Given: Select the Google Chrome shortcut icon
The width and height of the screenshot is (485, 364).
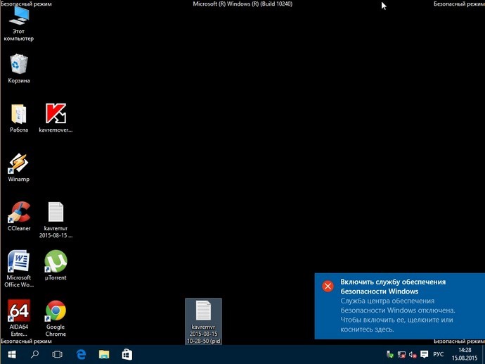Looking at the screenshot, I should [x=56, y=318].
